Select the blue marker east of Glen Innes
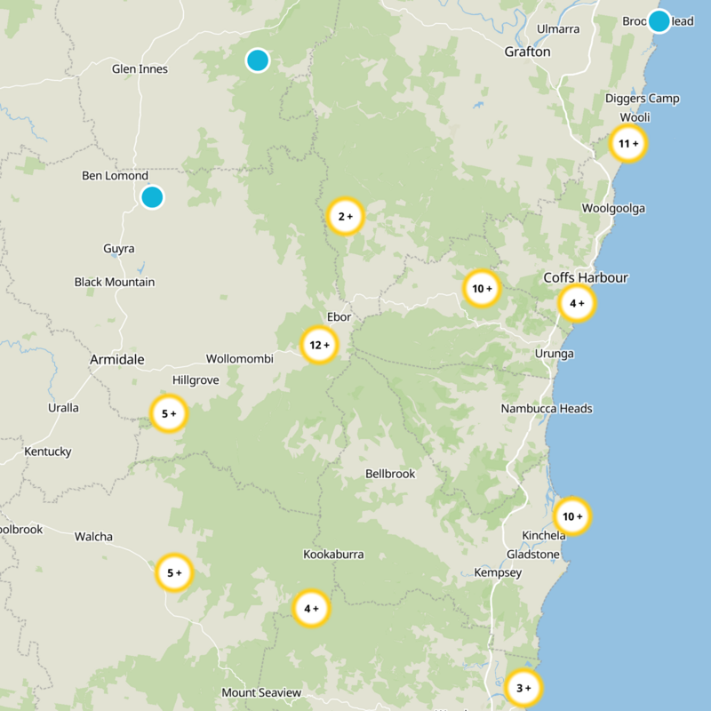Image resolution: width=711 pixels, height=711 pixels. [x=258, y=60]
